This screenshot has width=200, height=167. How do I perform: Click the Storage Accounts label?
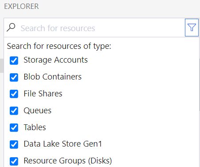[x=55, y=60]
